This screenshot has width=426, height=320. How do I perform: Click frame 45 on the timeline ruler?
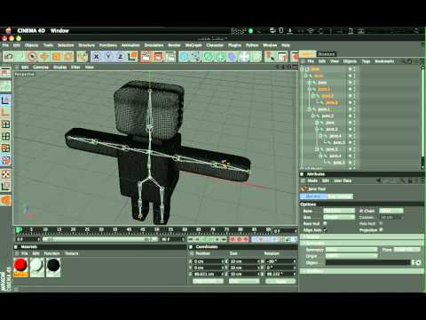click(143, 230)
